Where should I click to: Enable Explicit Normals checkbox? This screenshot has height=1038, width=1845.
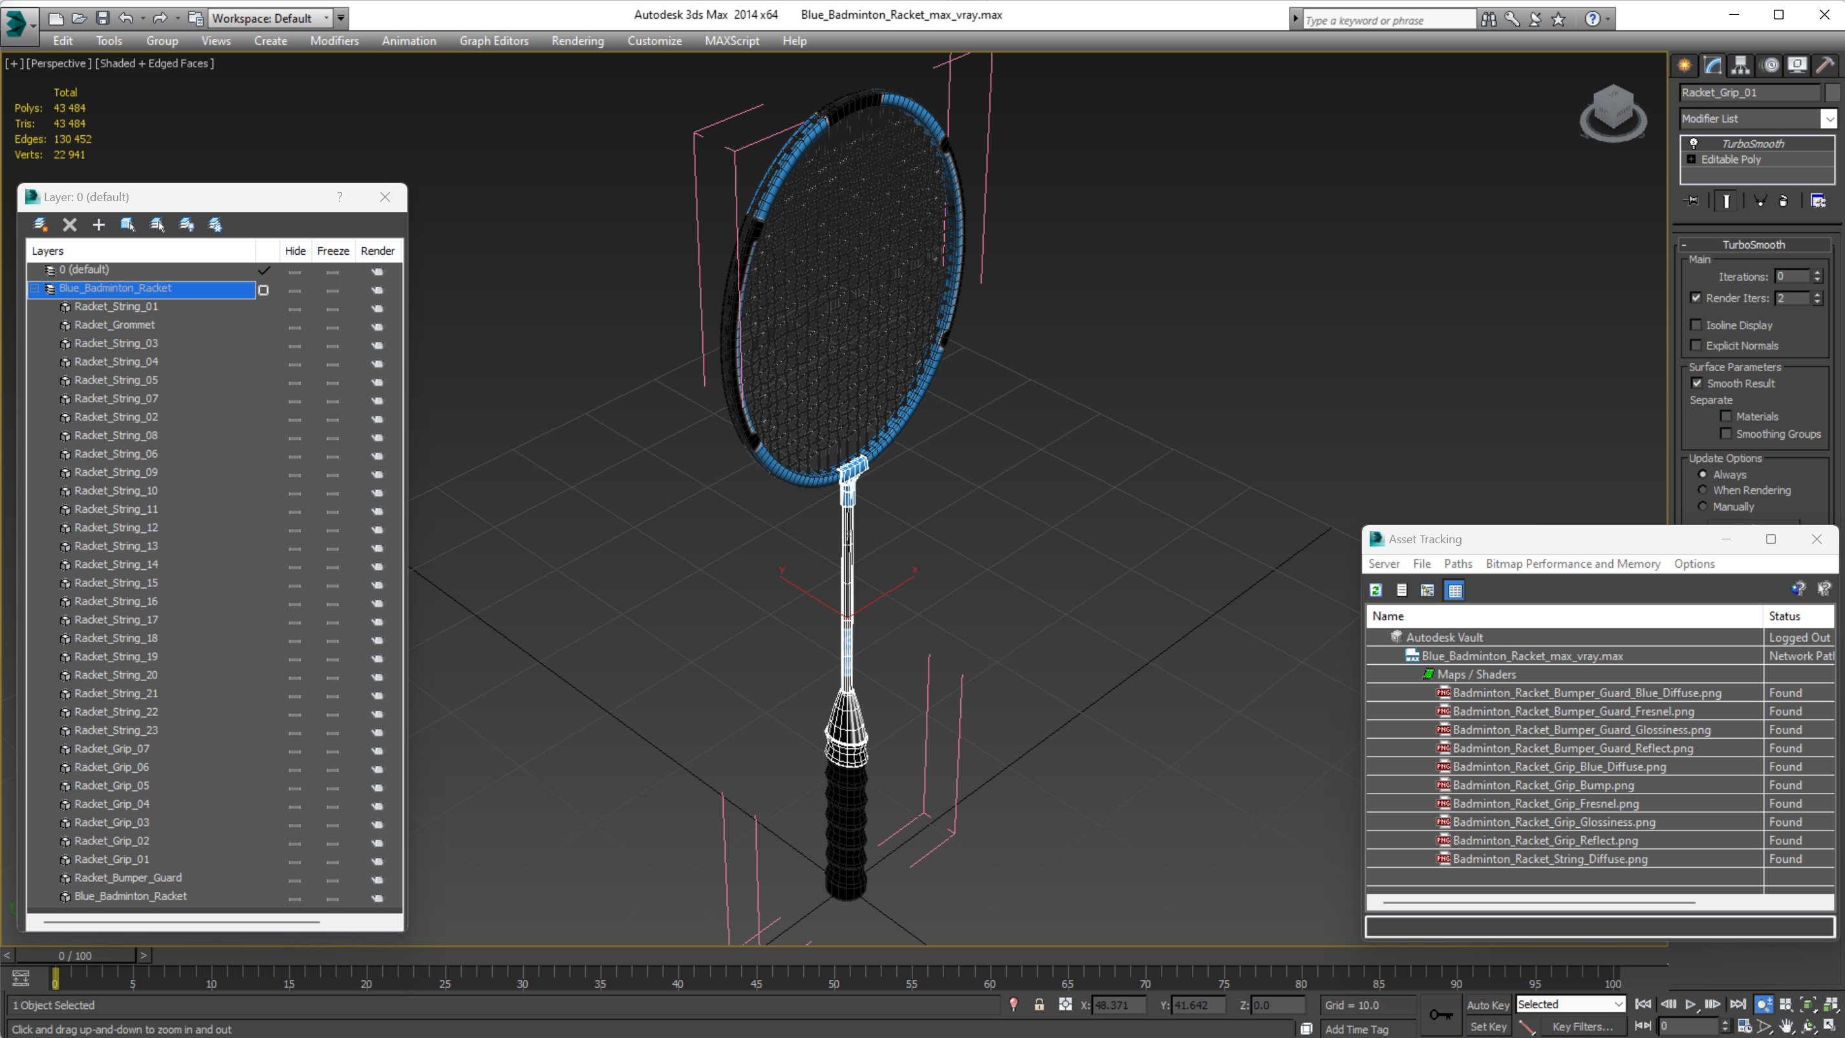(x=1696, y=345)
